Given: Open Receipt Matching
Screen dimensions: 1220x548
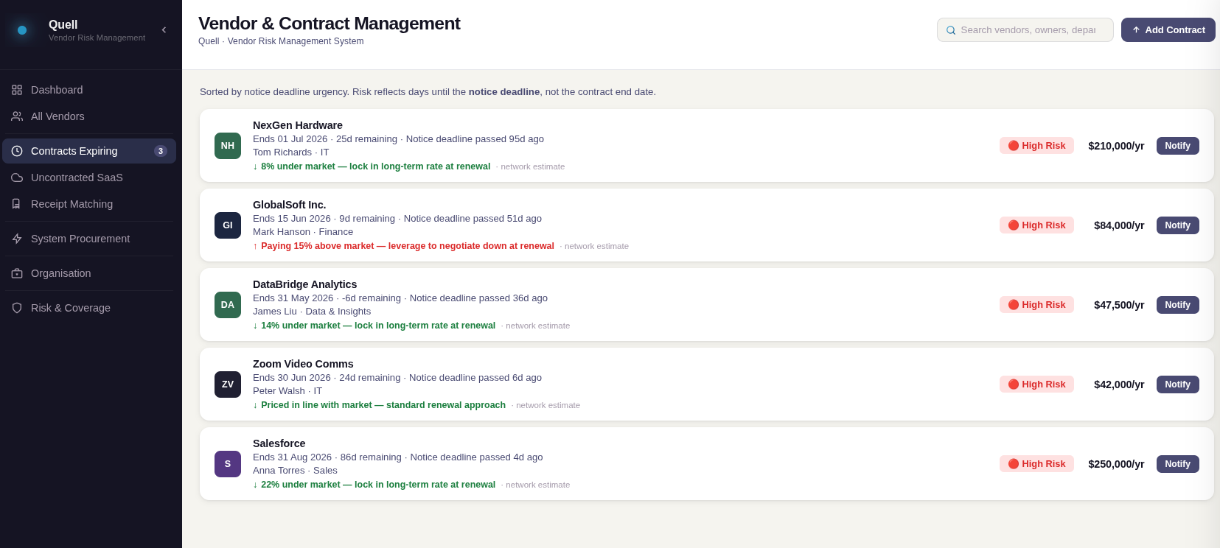Looking at the screenshot, I should [x=89, y=204].
